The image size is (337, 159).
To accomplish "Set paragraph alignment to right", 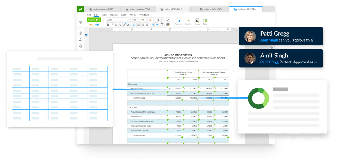I will pyautogui.click(x=143, y=25).
